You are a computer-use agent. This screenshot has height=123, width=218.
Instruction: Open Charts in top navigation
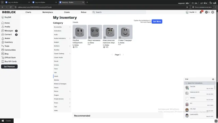click(x=28, y=12)
